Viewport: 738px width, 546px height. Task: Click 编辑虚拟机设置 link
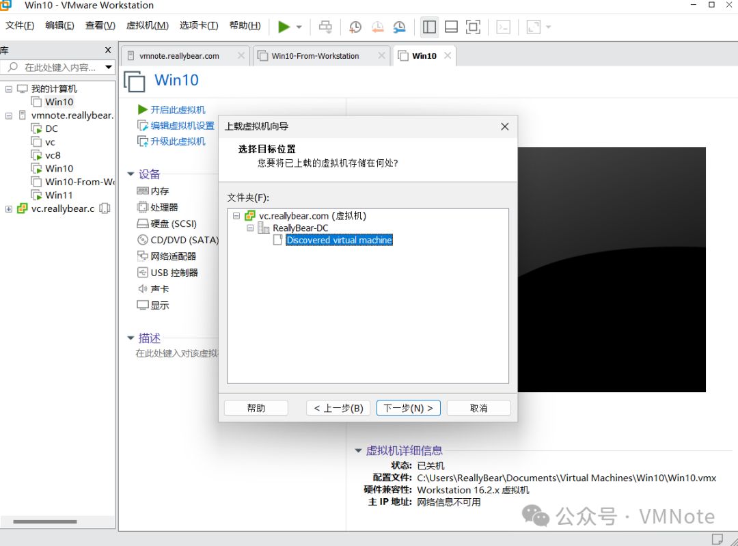click(x=182, y=126)
